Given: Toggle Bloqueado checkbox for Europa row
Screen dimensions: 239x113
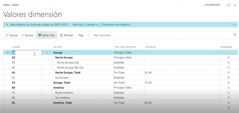Looking at the screenshot, I should pos(229,52).
